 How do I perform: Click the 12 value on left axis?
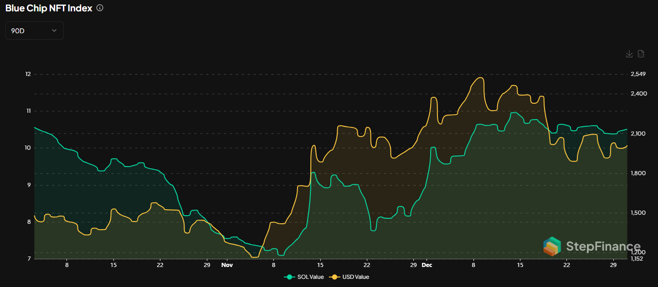point(28,74)
